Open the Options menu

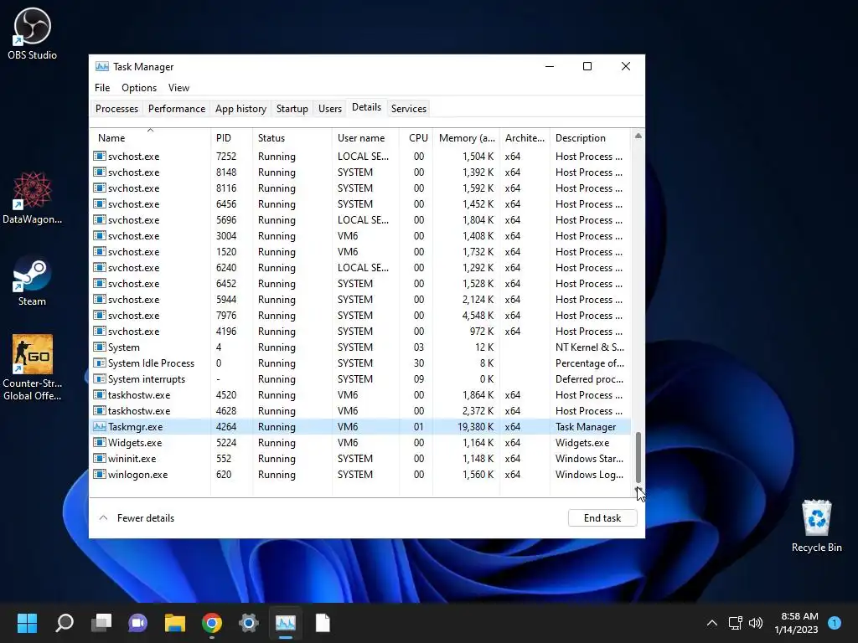[139, 87]
